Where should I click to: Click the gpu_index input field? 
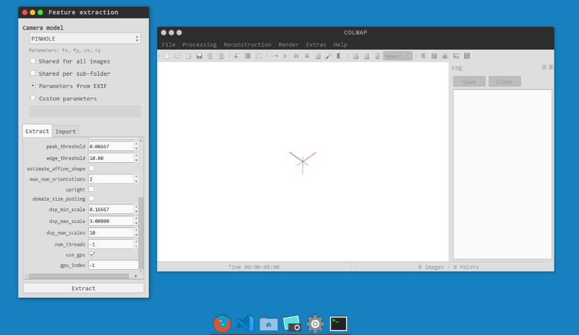click(113, 265)
